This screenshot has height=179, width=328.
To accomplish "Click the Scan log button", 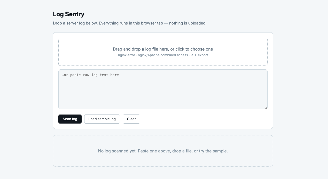I will [x=70, y=119].
